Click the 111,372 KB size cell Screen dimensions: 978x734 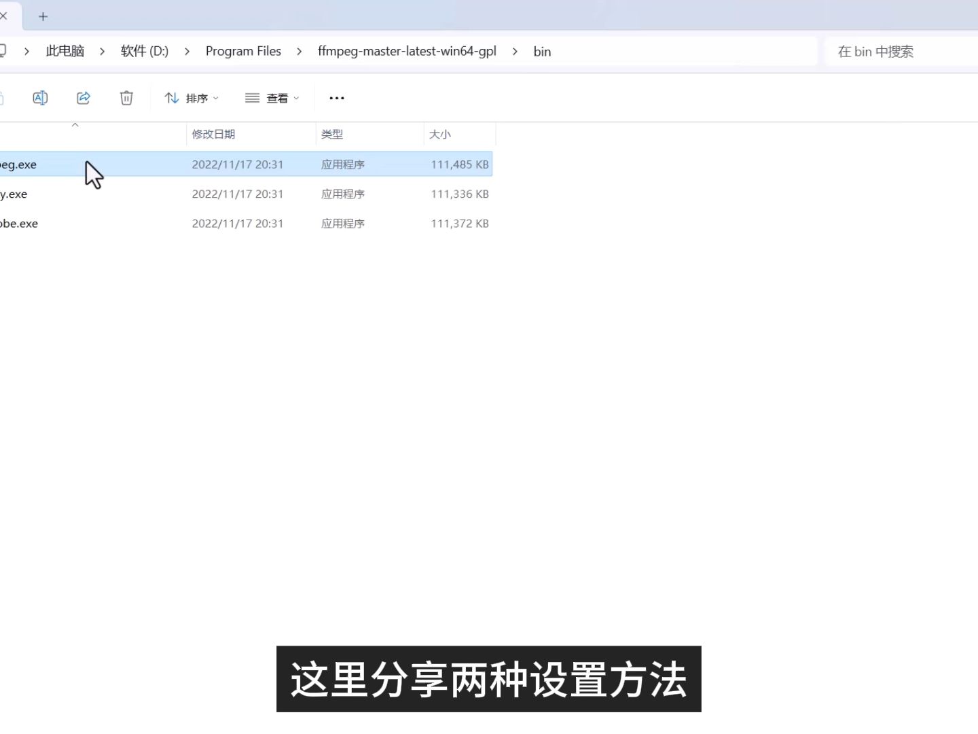pyautogui.click(x=460, y=224)
